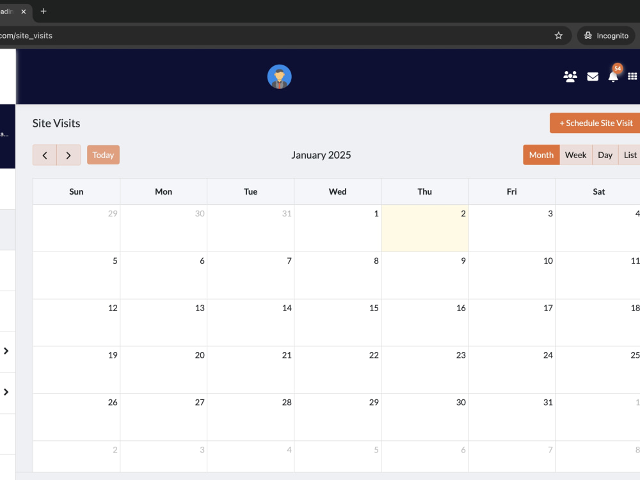The height and width of the screenshot is (480, 640).
Task: Click the Sun column header
Action: pyautogui.click(x=76, y=191)
